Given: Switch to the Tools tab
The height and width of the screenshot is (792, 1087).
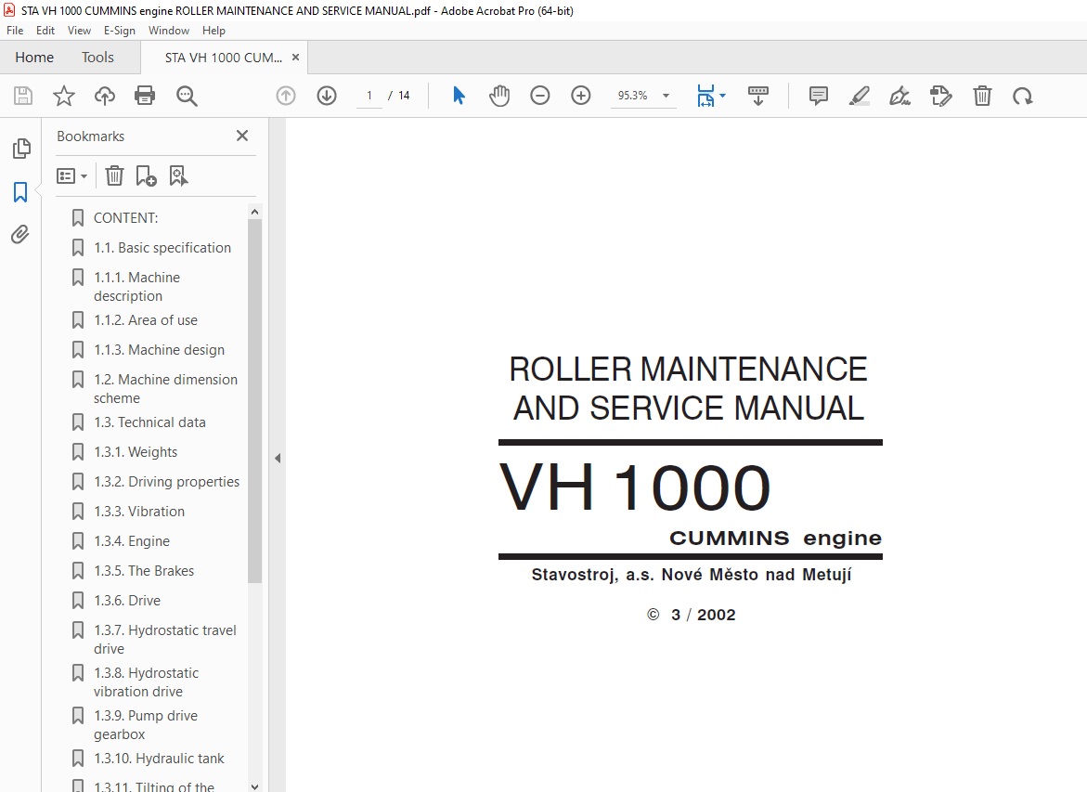Looking at the screenshot, I should pyautogui.click(x=97, y=57).
